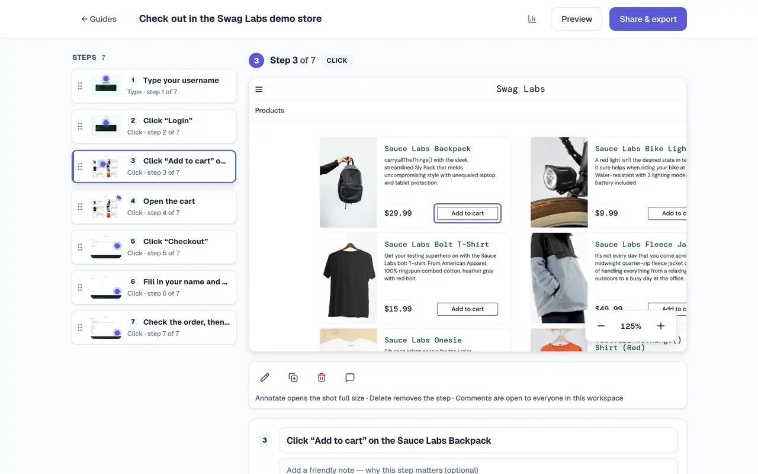
Task: Click the Preview button
Action: (577, 19)
